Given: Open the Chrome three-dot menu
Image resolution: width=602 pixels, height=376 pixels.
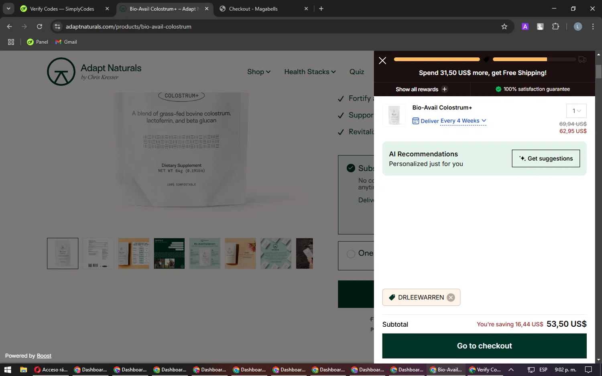Looking at the screenshot, I should point(593,26).
